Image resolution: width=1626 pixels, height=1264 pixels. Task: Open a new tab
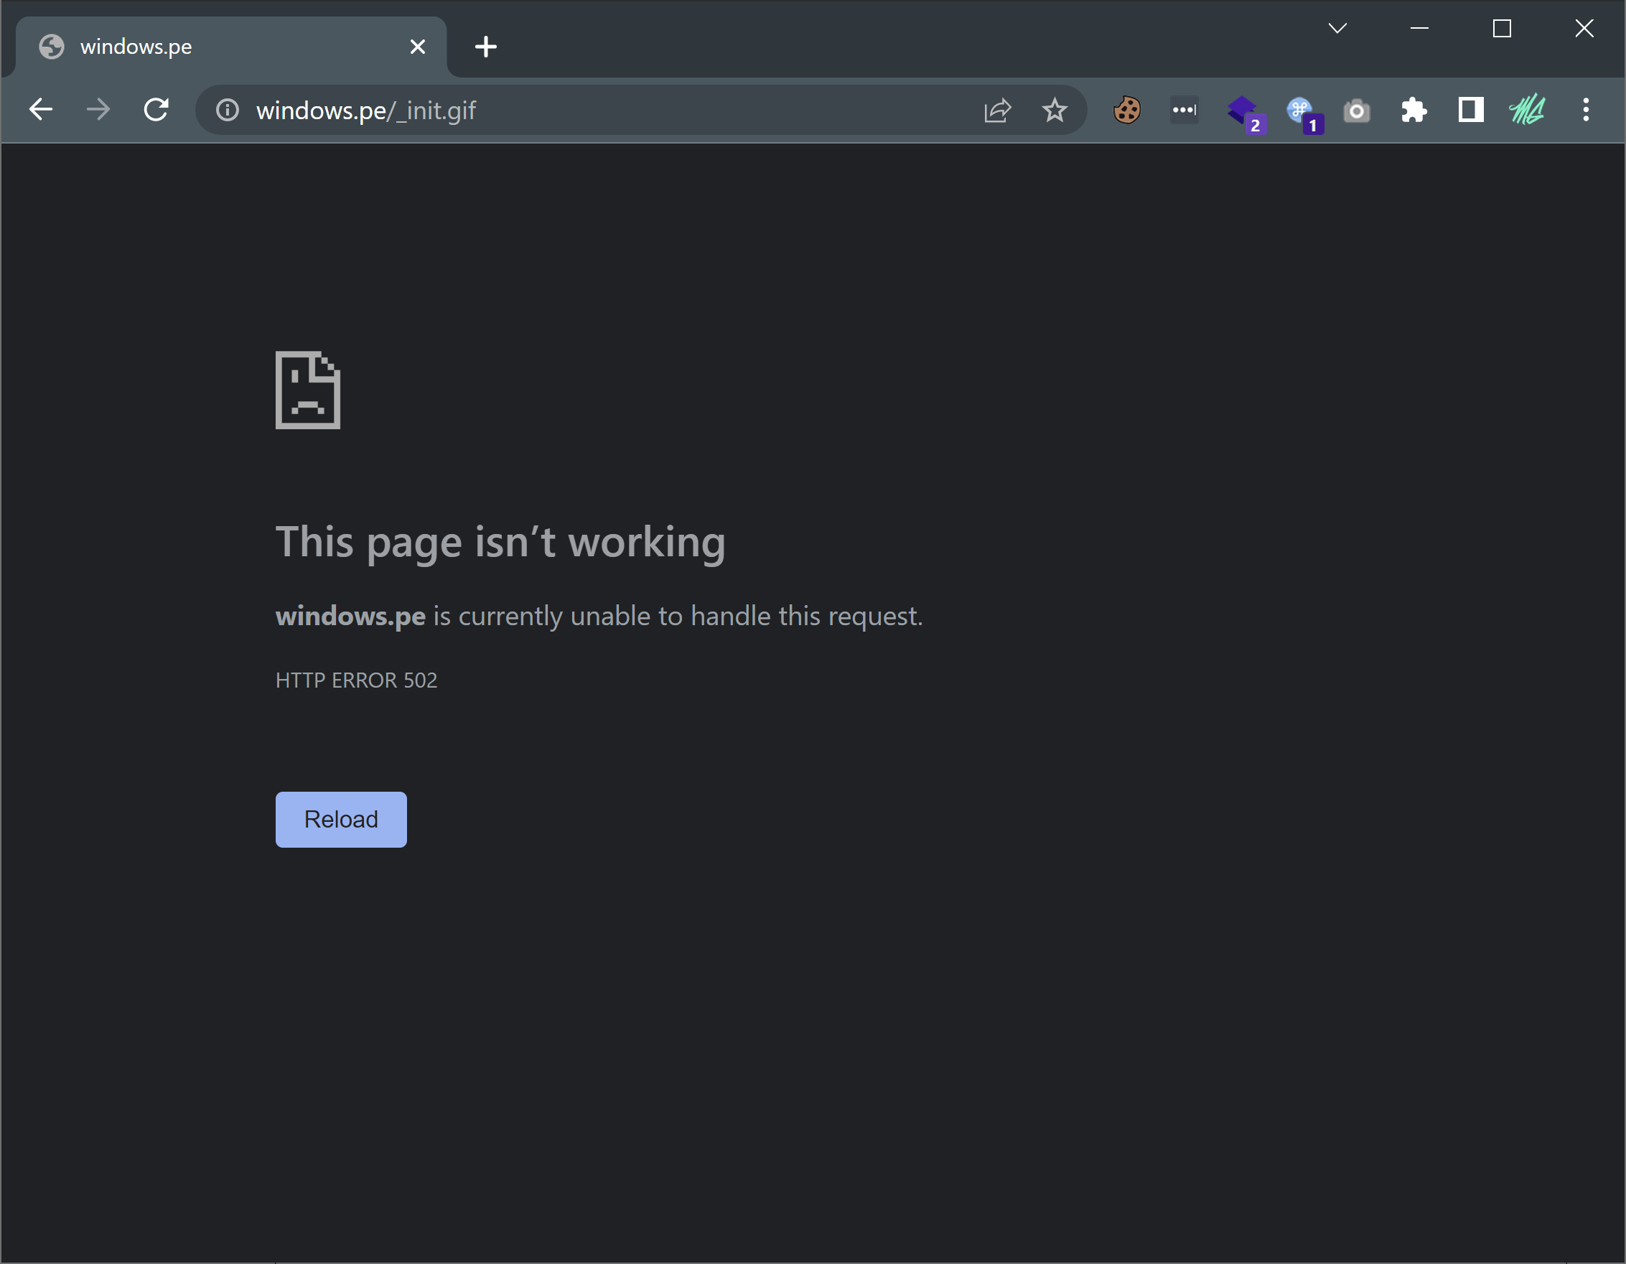[x=485, y=47]
